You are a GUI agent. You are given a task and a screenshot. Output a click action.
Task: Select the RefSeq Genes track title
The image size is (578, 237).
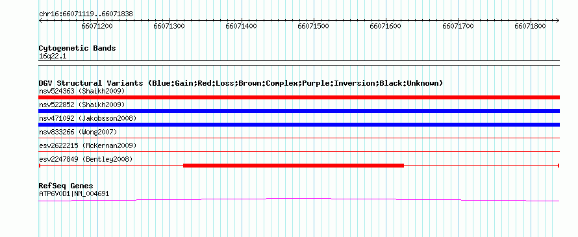66,186
